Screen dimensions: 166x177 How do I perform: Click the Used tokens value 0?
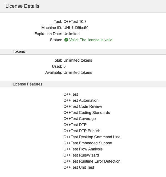click(x=64, y=66)
